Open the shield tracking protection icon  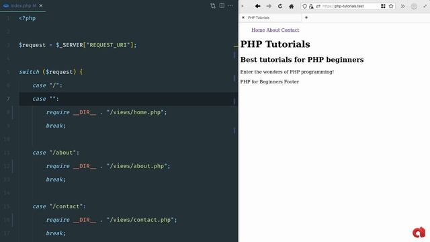(x=304, y=6)
